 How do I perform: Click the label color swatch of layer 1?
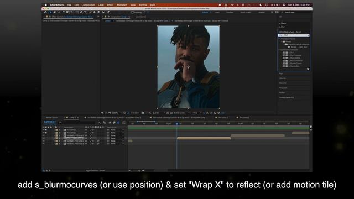point(56,130)
